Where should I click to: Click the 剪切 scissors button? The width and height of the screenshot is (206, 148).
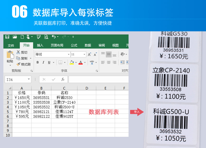[x=22, y=52]
